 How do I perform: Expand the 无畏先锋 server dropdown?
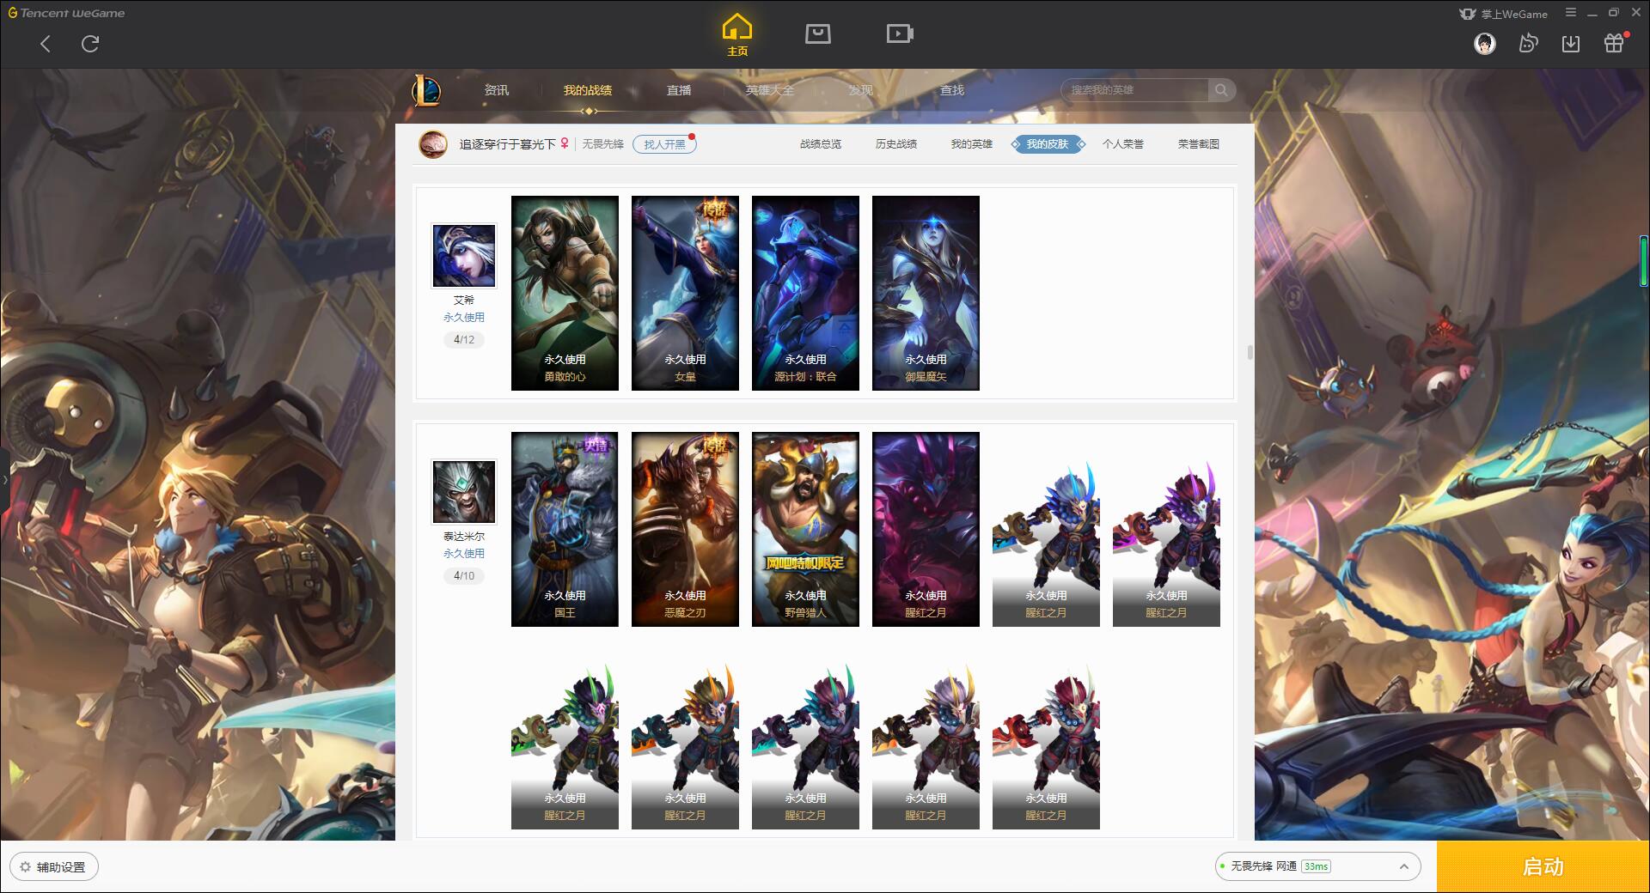pyautogui.click(x=1317, y=867)
